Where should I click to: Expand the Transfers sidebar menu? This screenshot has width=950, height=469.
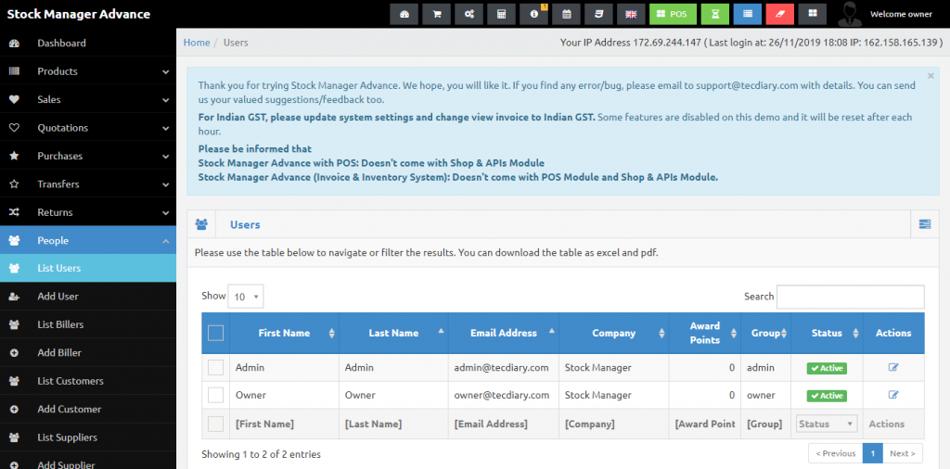88,184
